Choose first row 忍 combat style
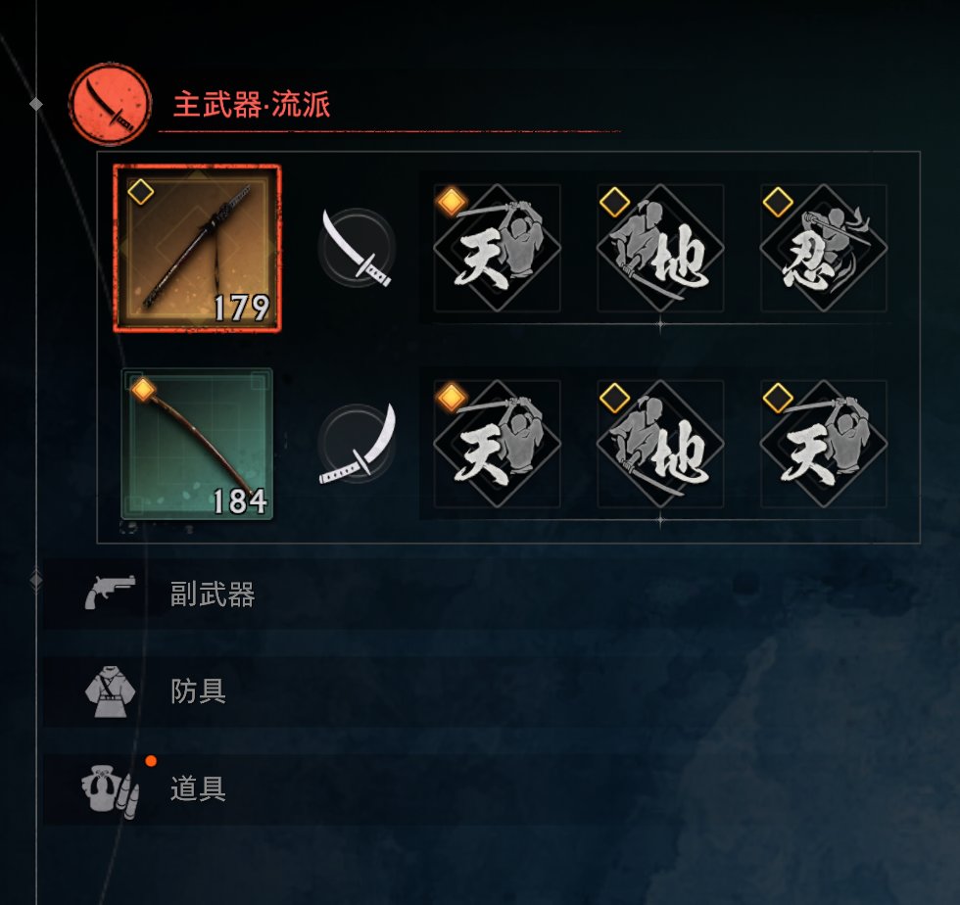 click(x=824, y=248)
